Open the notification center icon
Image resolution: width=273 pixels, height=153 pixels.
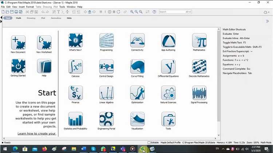pyautogui.click(x=266, y=149)
